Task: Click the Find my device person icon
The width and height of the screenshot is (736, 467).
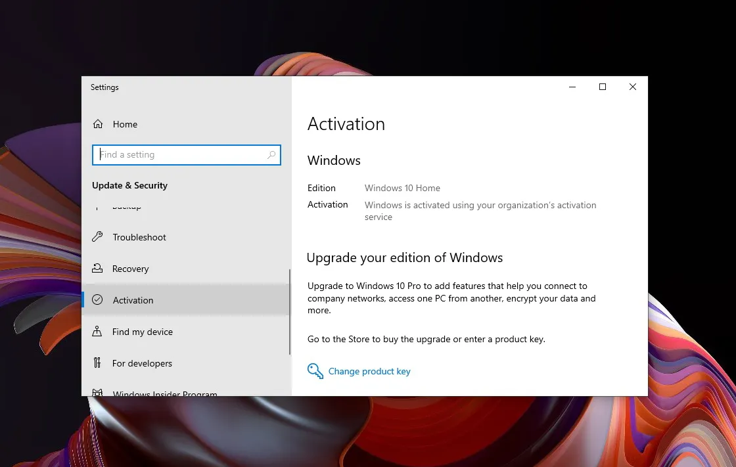Action: coord(97,332)
